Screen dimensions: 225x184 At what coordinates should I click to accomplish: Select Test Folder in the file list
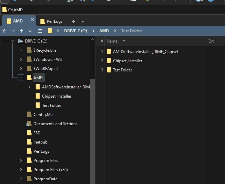122,70
